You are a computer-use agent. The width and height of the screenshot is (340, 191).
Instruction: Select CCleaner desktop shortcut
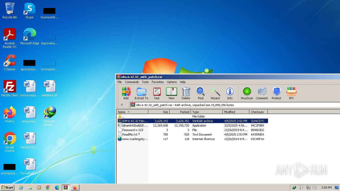click(x=10, y=63)
